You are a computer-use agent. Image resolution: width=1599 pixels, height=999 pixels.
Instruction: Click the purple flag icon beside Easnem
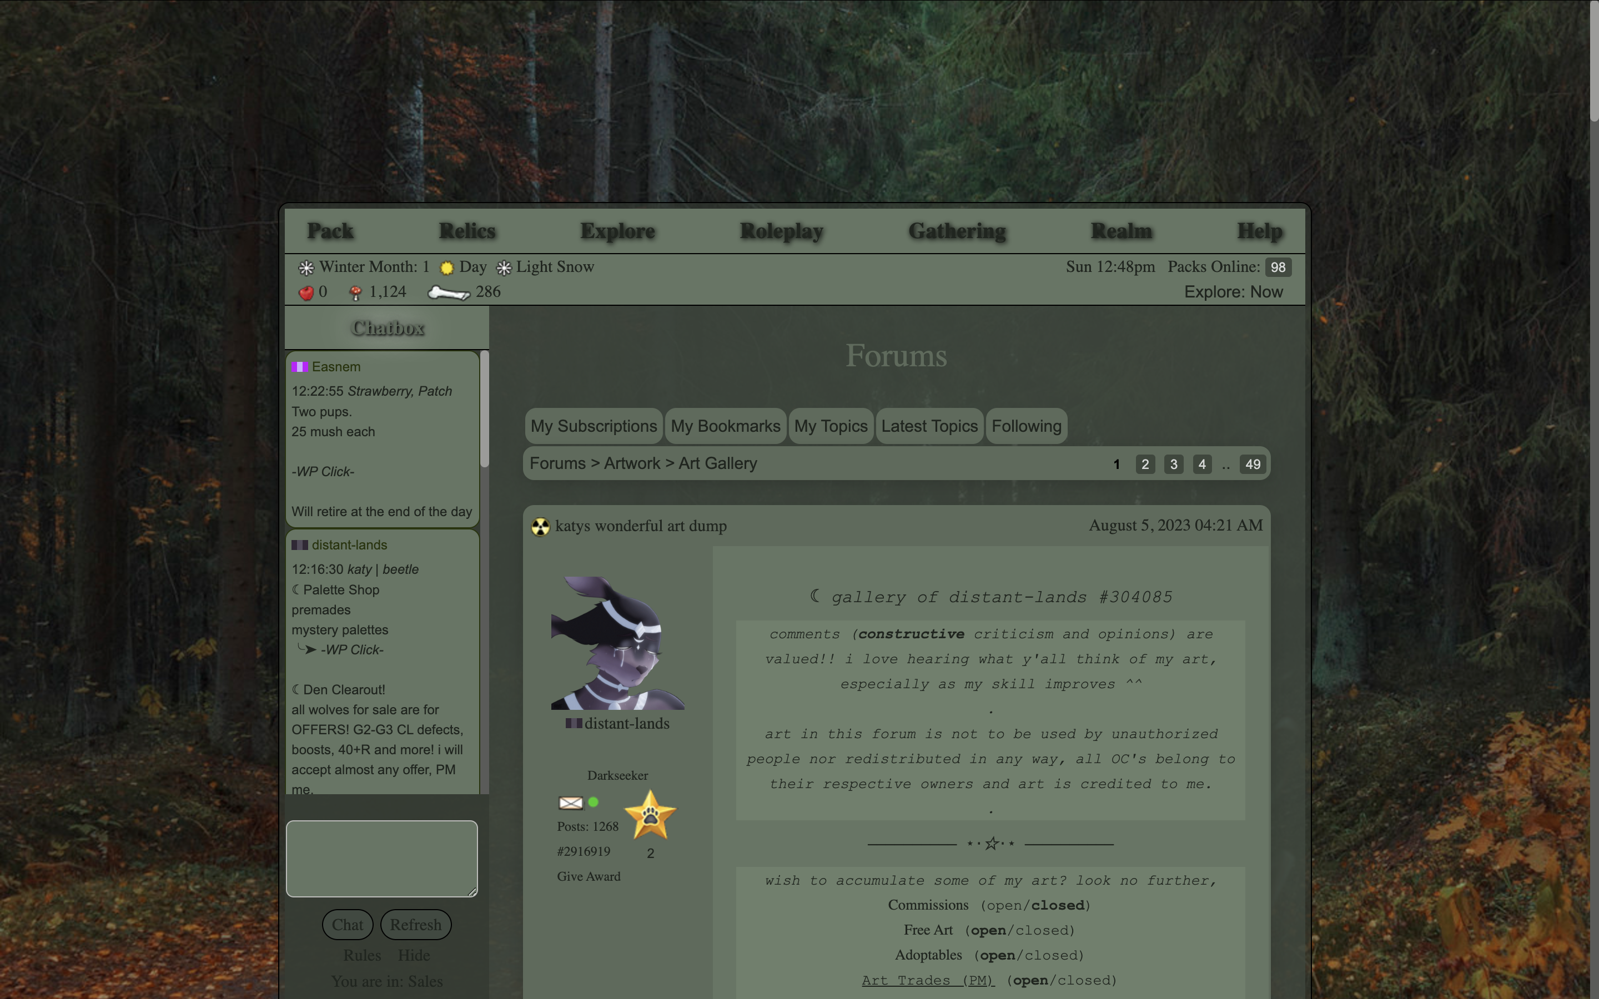tap(299, 367)
